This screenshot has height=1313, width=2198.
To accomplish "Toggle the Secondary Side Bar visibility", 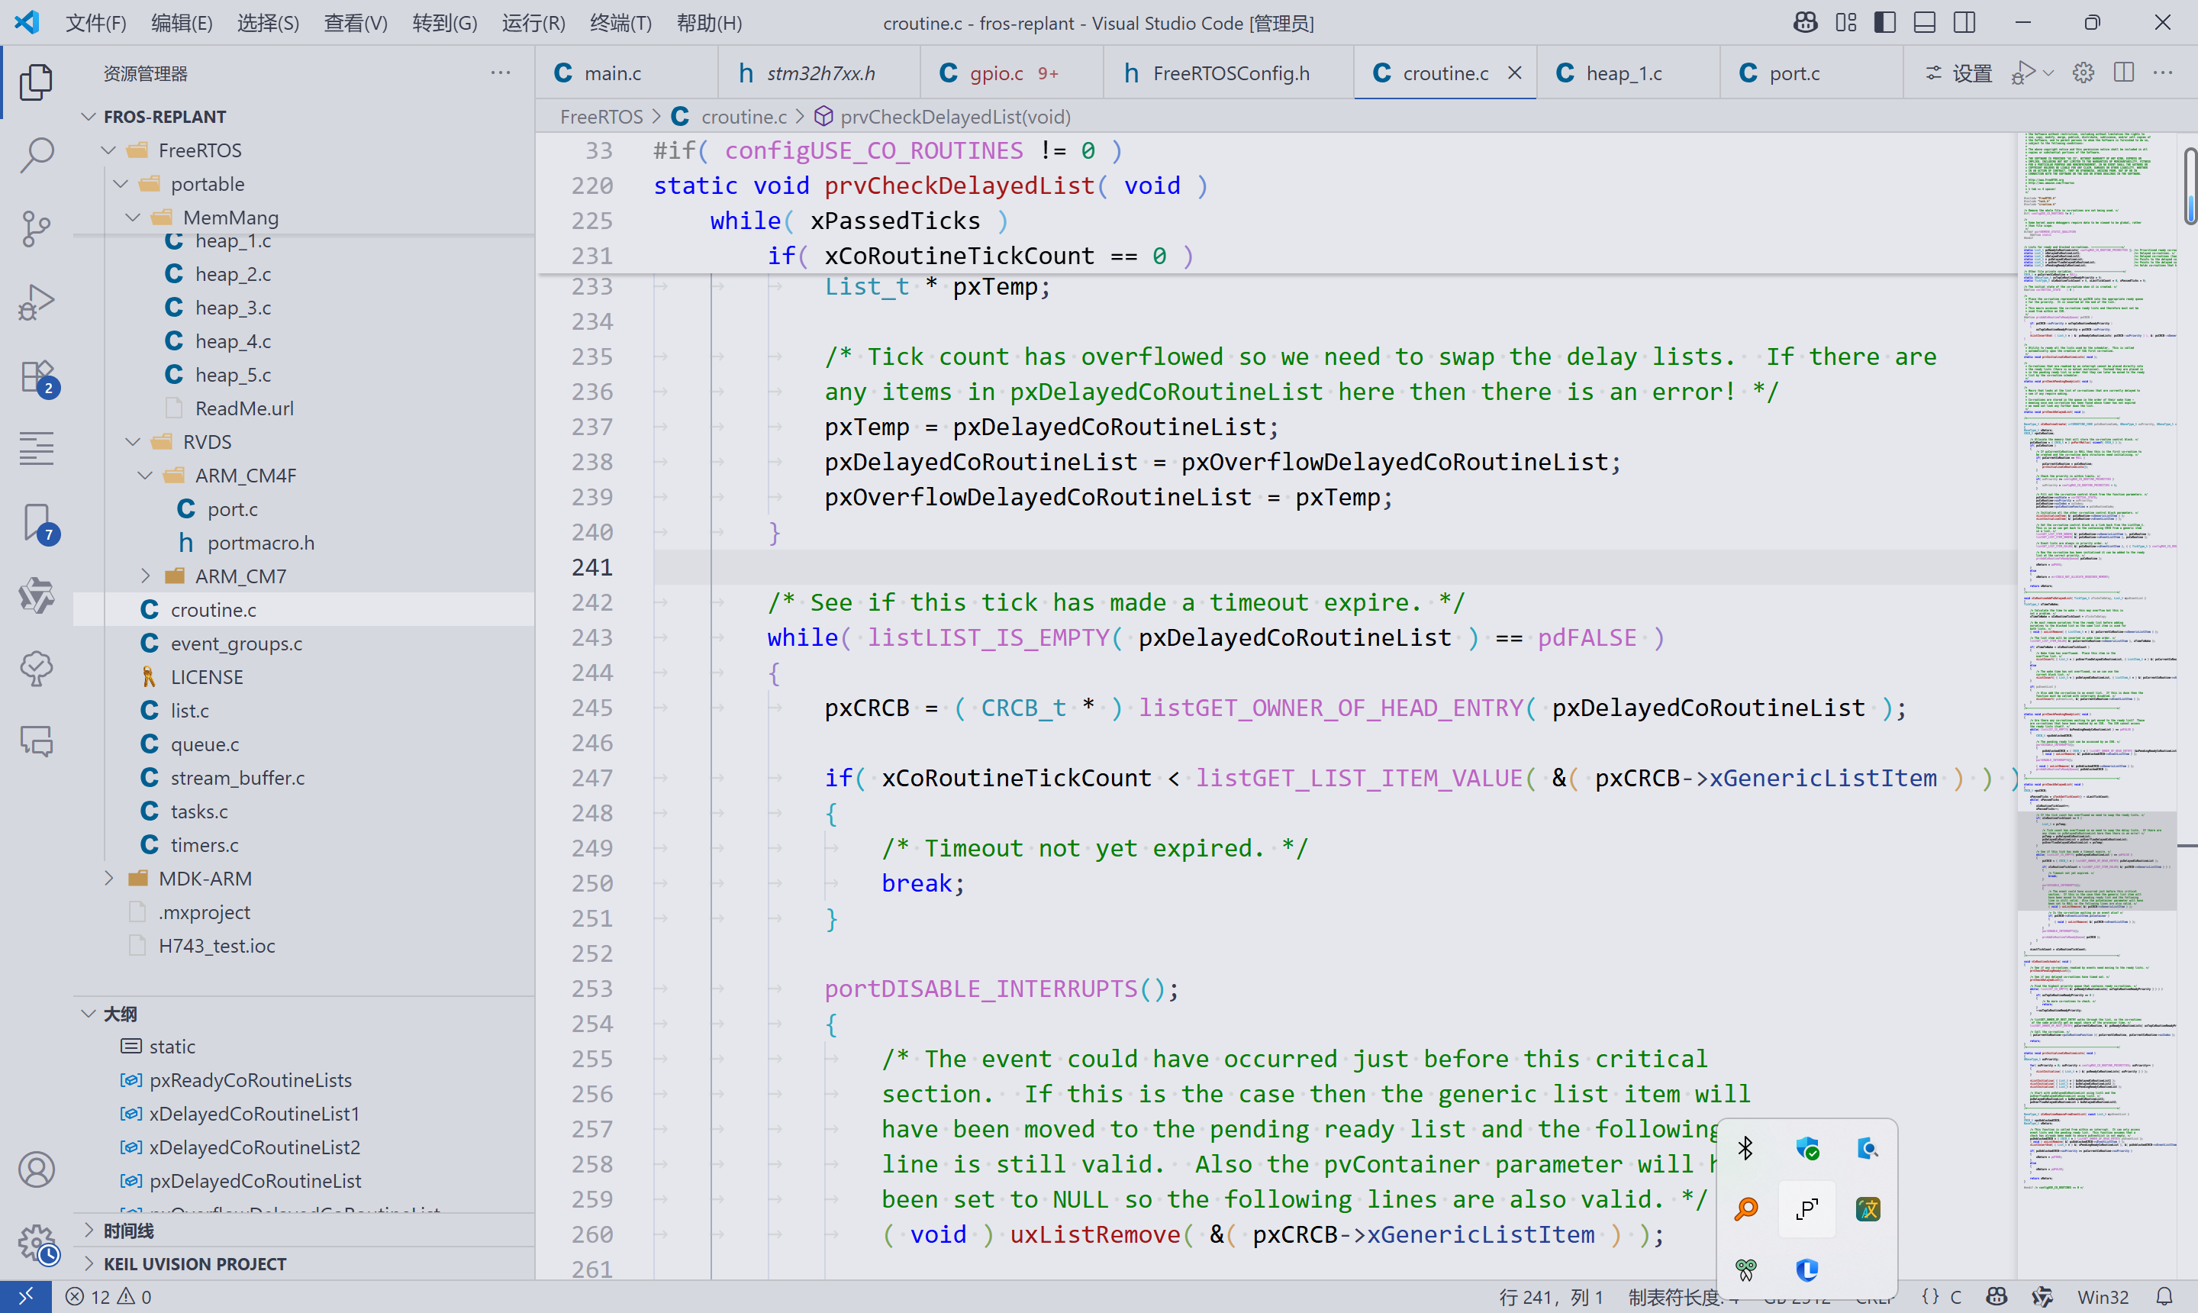I will coord(1964,22).
